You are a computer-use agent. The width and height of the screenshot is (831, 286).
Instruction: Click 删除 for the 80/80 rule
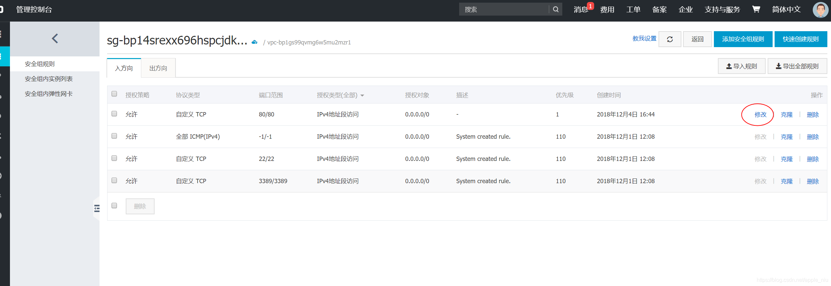(x=813, y=114)
